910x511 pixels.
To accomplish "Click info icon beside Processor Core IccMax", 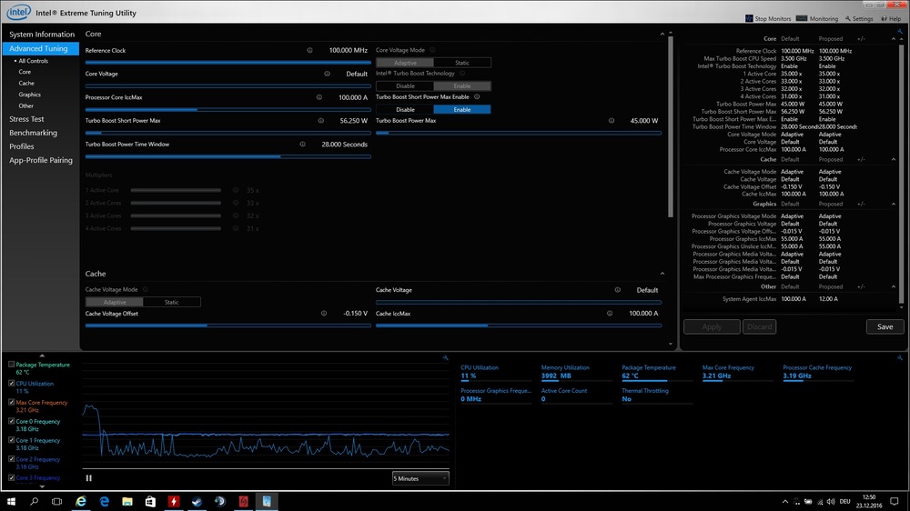I will coord(319,97).
